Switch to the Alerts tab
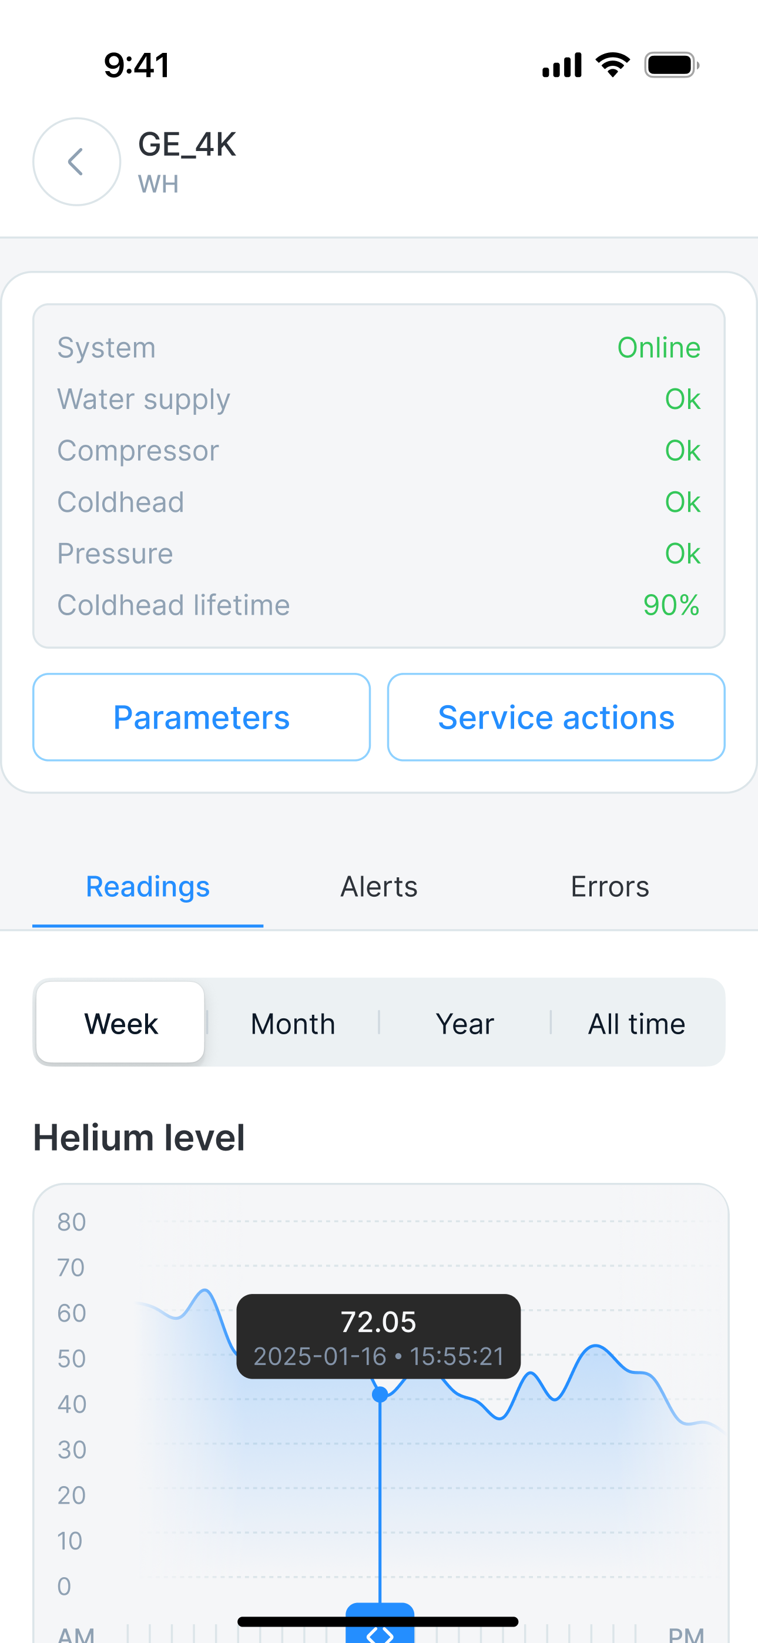758x1643 pixels. pos(379,887)
